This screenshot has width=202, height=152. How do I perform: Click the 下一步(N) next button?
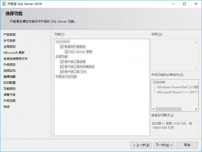(x=164, y=145)
